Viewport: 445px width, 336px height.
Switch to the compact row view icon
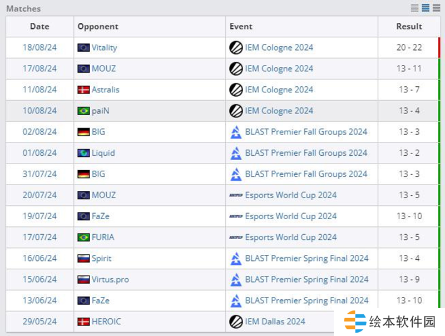pyautogui.click(x=414, y=8)
